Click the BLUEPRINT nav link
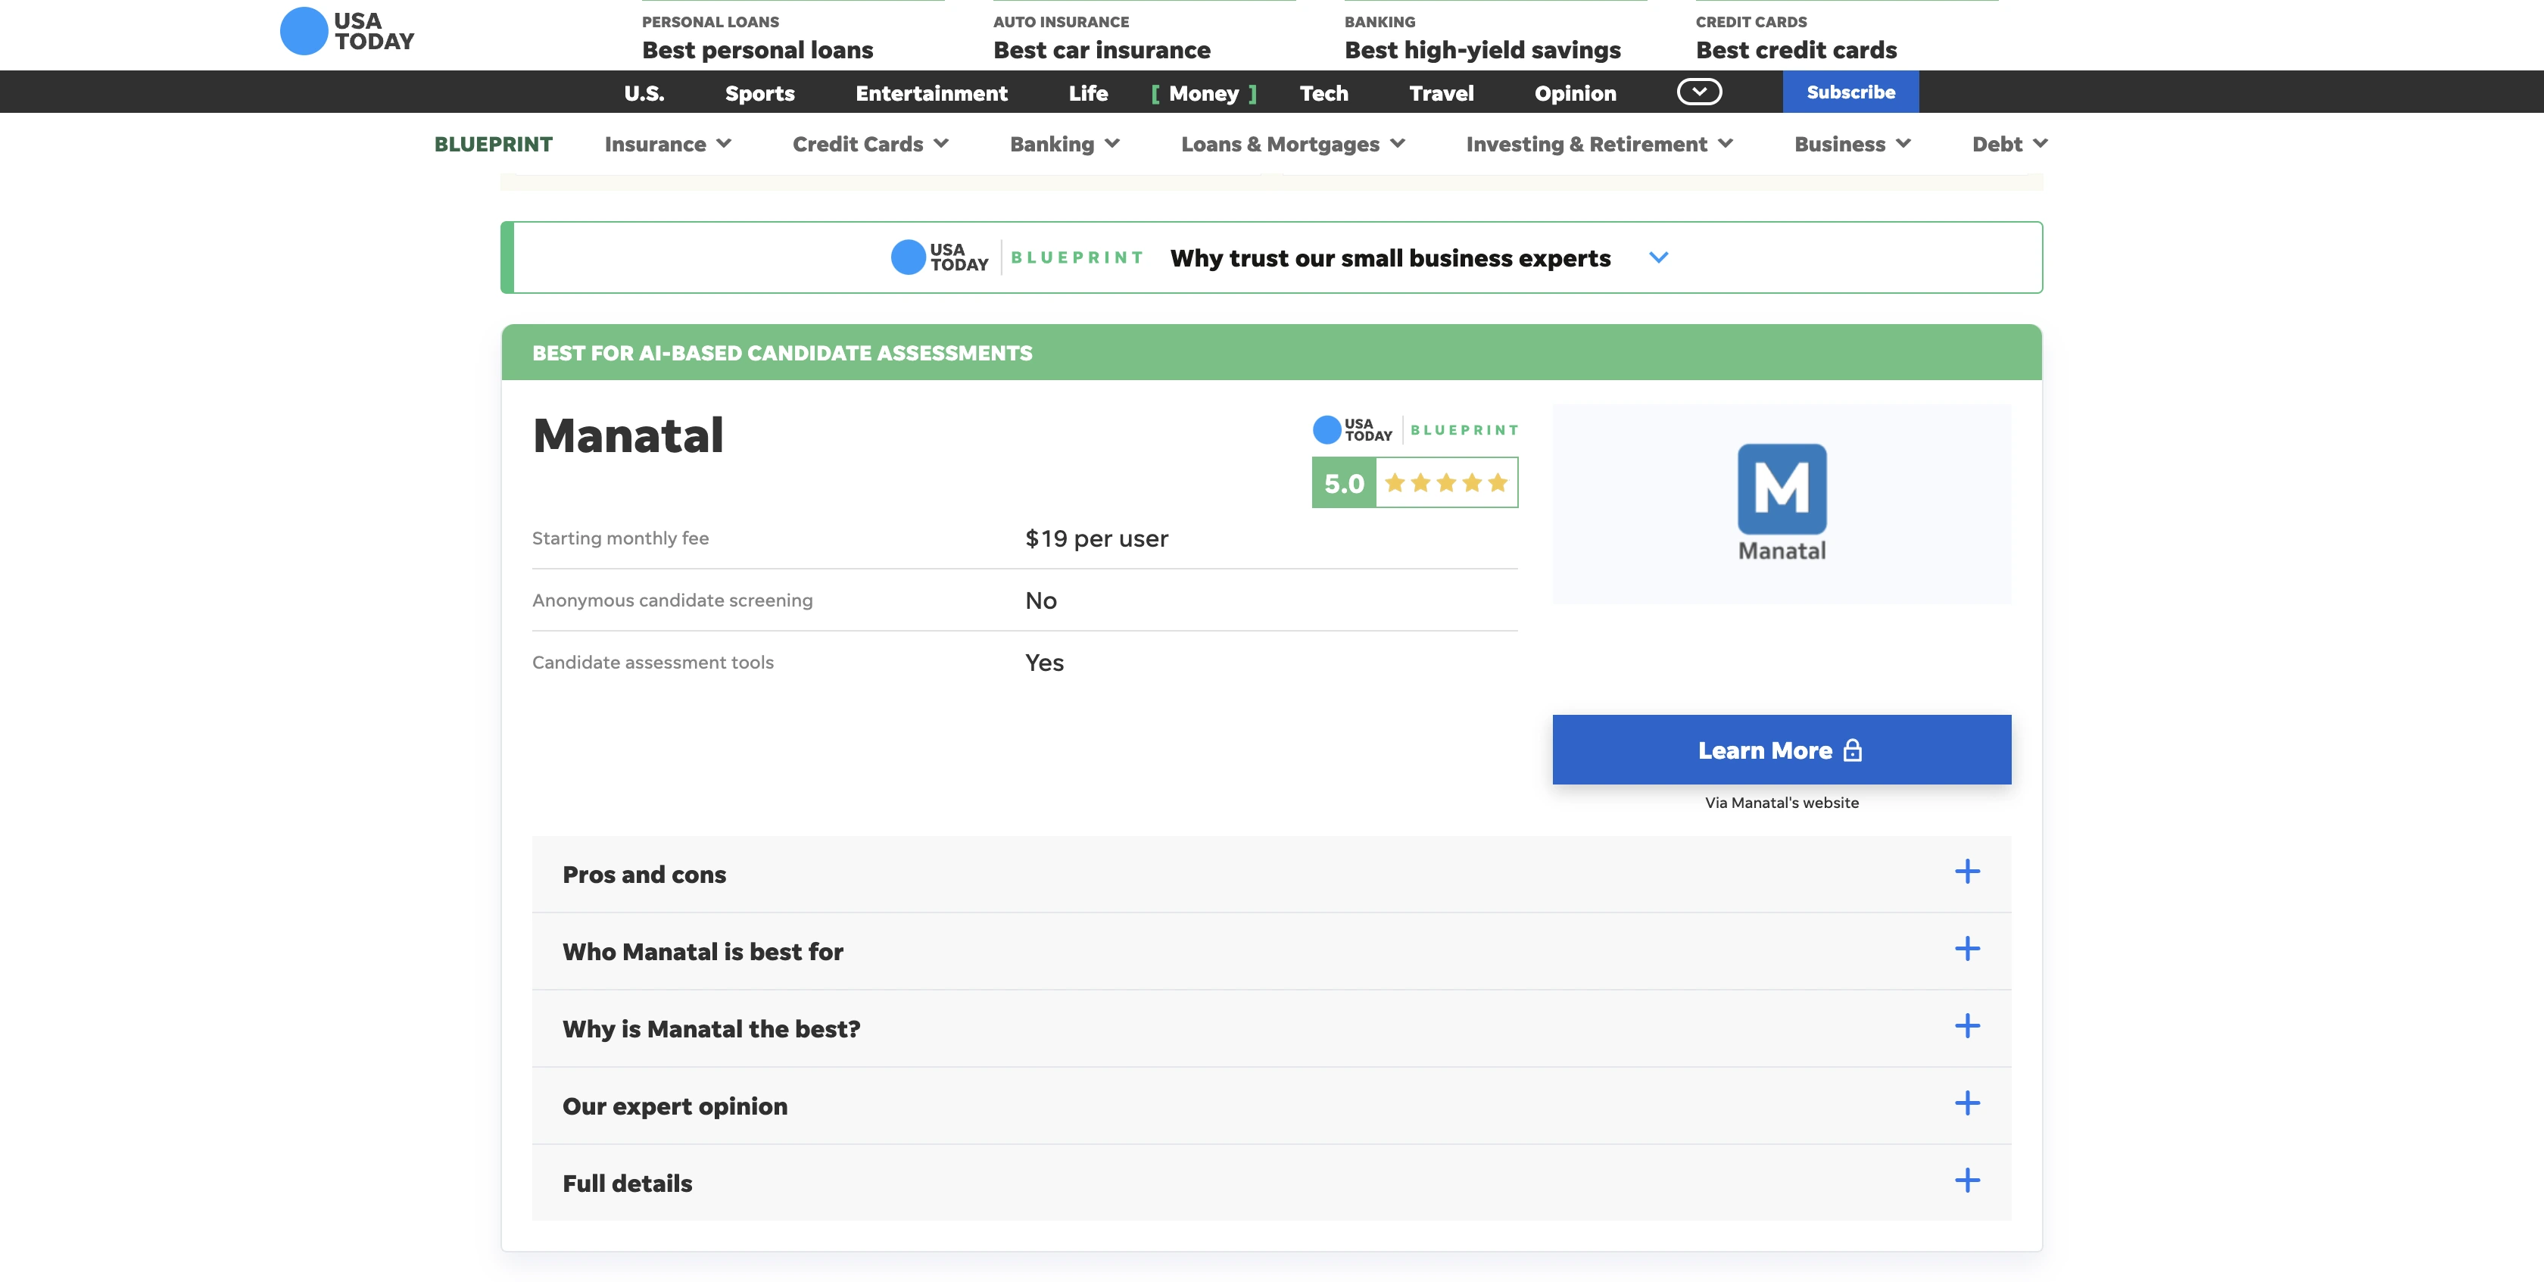2544x1282 pixels. (493, 144)
